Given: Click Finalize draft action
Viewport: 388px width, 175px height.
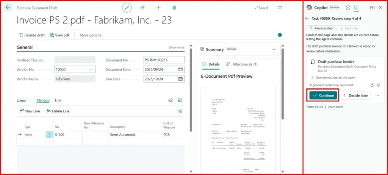Looking at the screenshot, I should tap(32, 35).
